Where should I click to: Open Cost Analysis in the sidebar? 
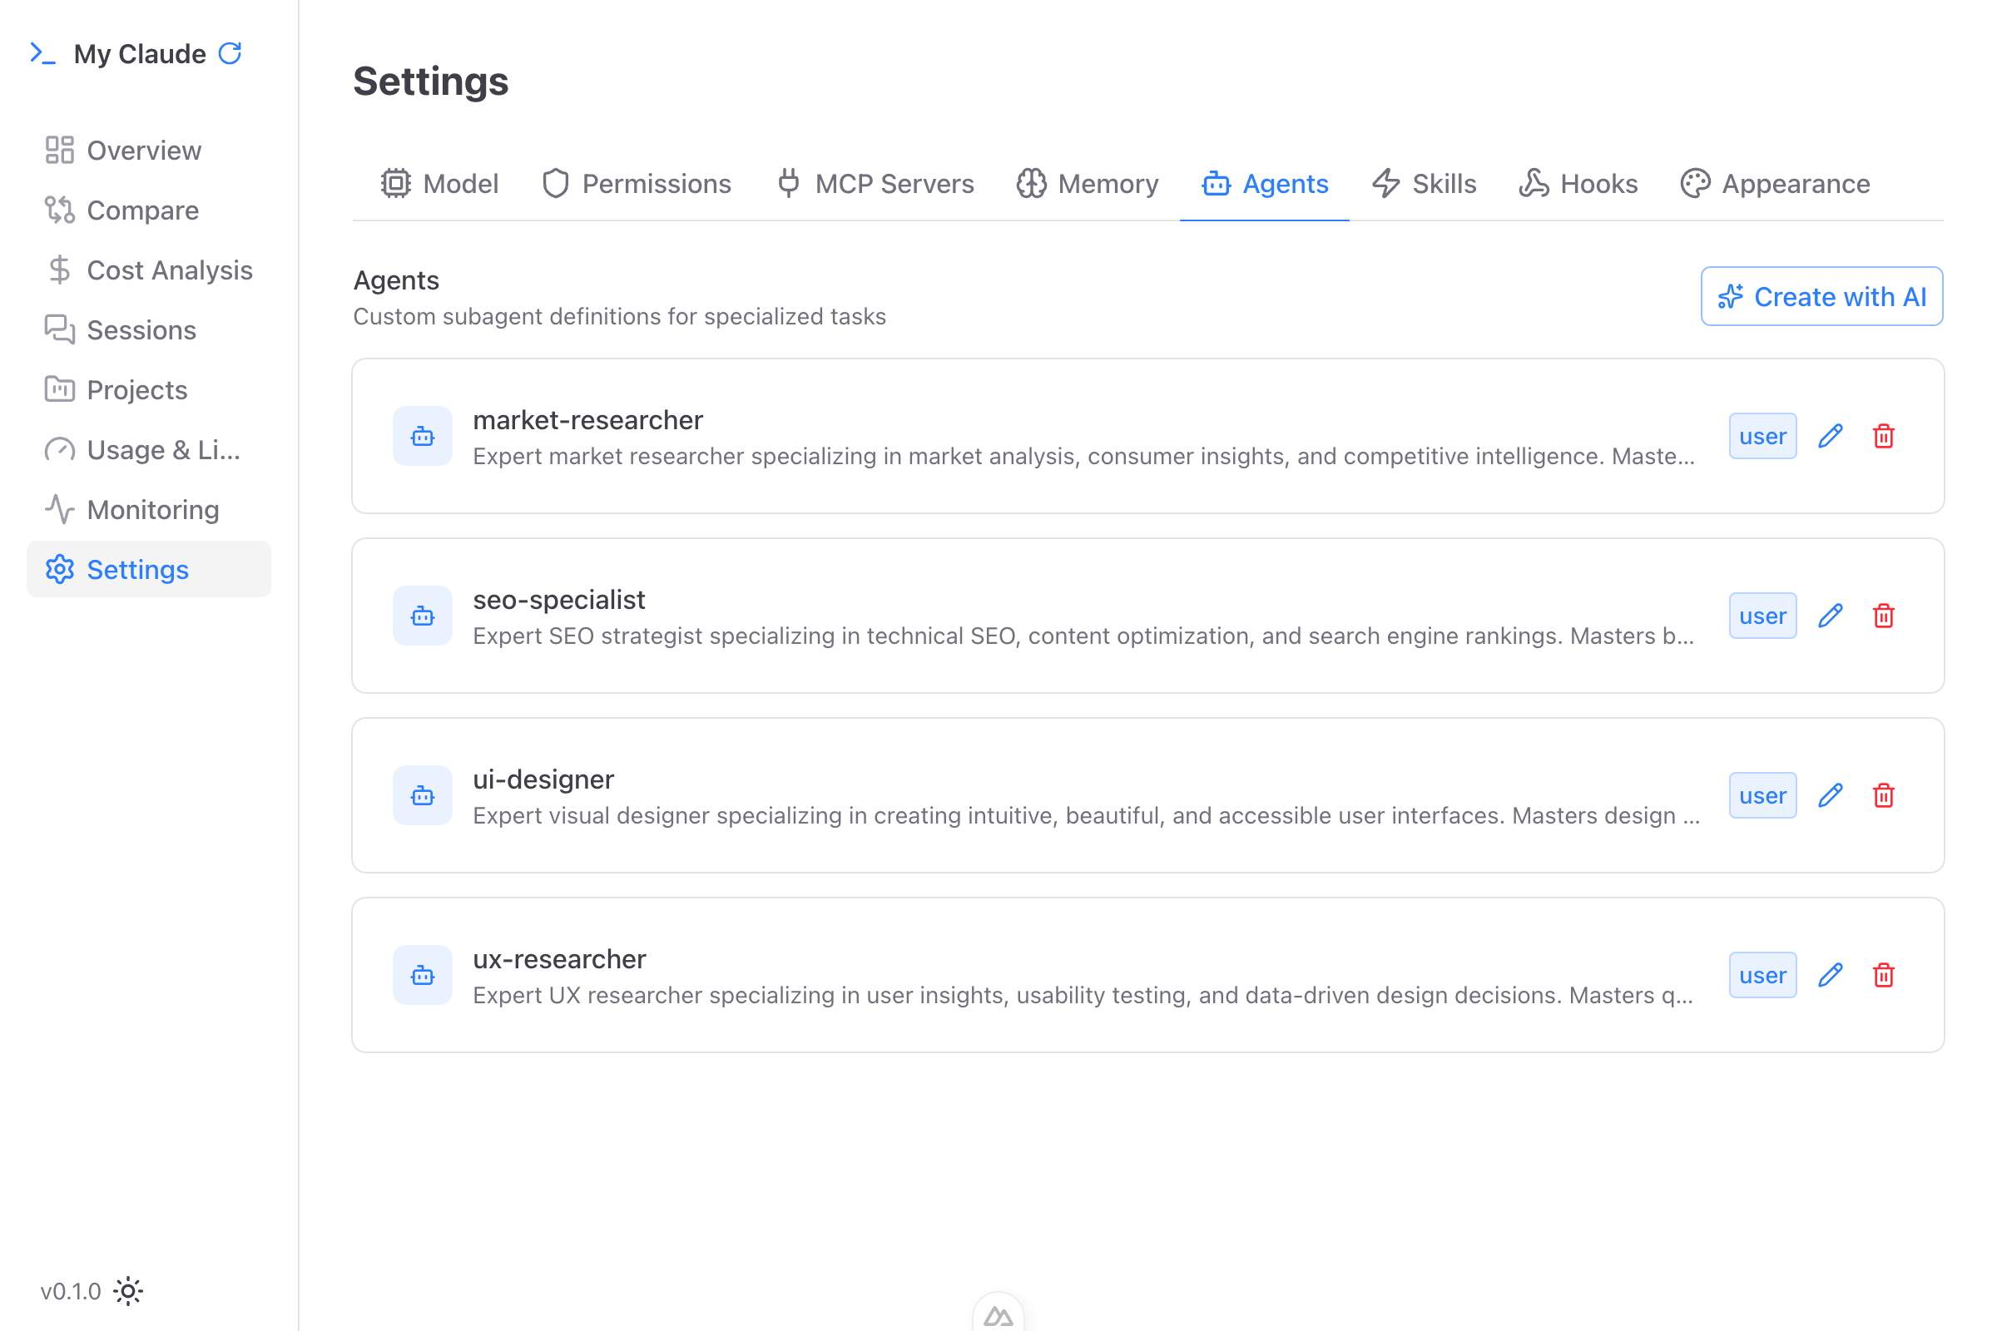[149, 270]
